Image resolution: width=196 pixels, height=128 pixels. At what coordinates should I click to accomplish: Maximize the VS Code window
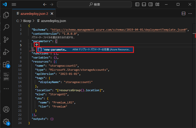tap(178, 5)
